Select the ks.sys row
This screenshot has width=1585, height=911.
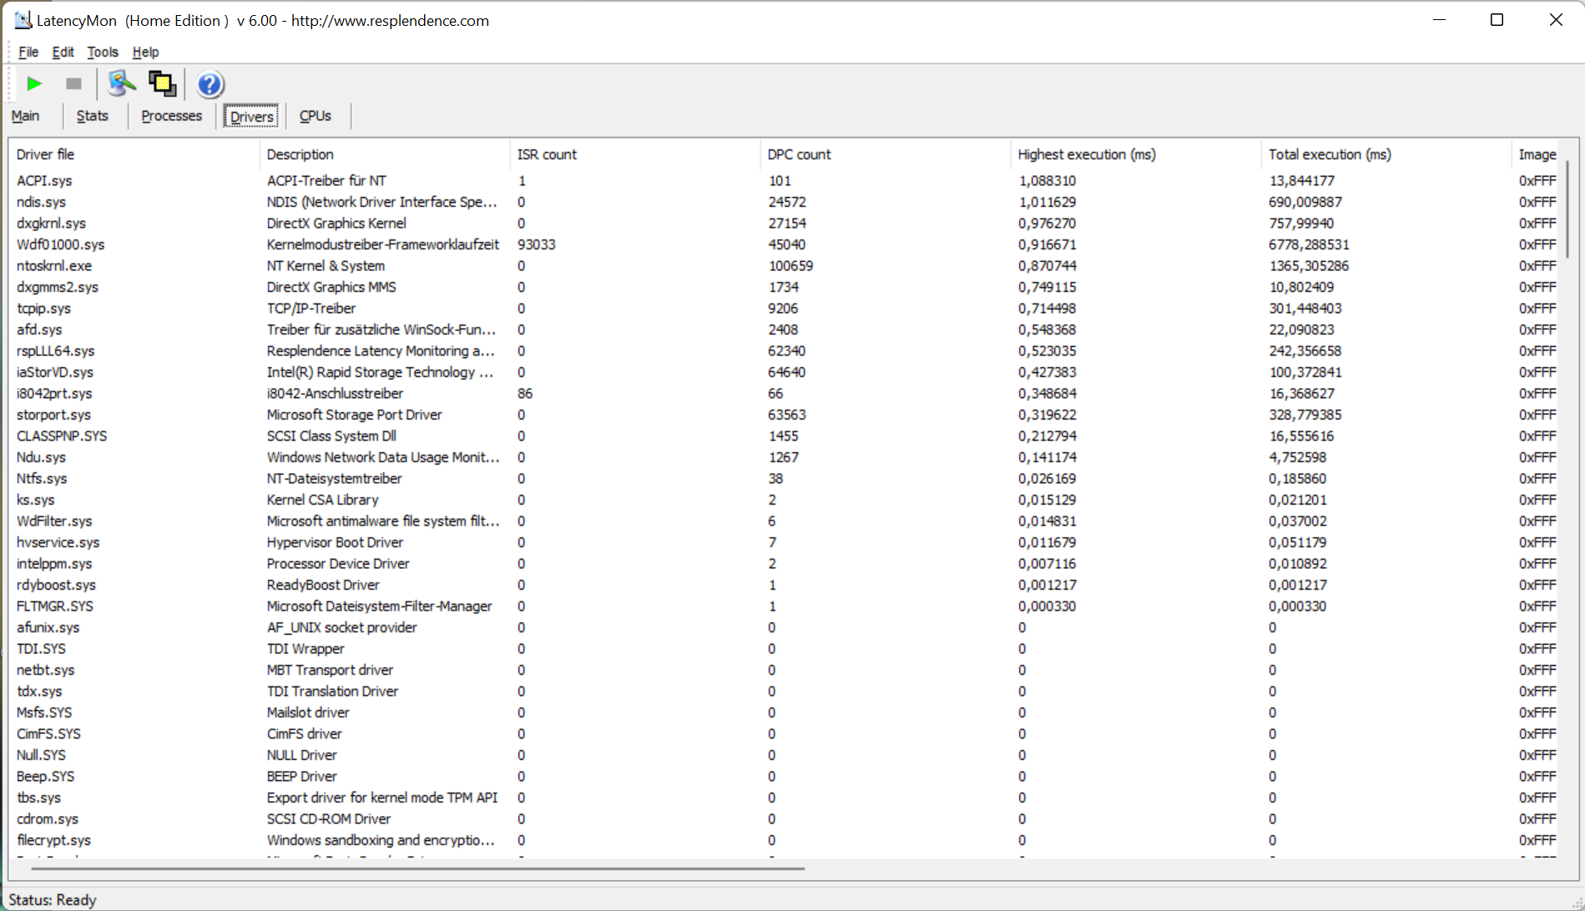(785, 500)
